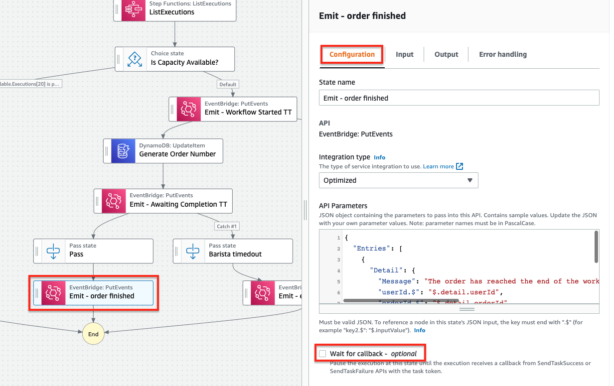Click the Catch #1 branch label
Image resolution: width=614 pixels, height=386 pixels.
[x=227, y=226]
